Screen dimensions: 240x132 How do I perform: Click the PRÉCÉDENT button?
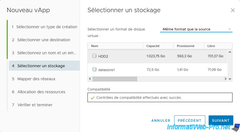coord(189,120)
